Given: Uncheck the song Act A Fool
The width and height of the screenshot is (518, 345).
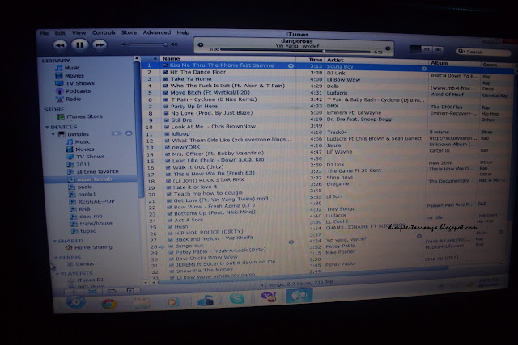Looking at the screenshot, I should [170, 221].
